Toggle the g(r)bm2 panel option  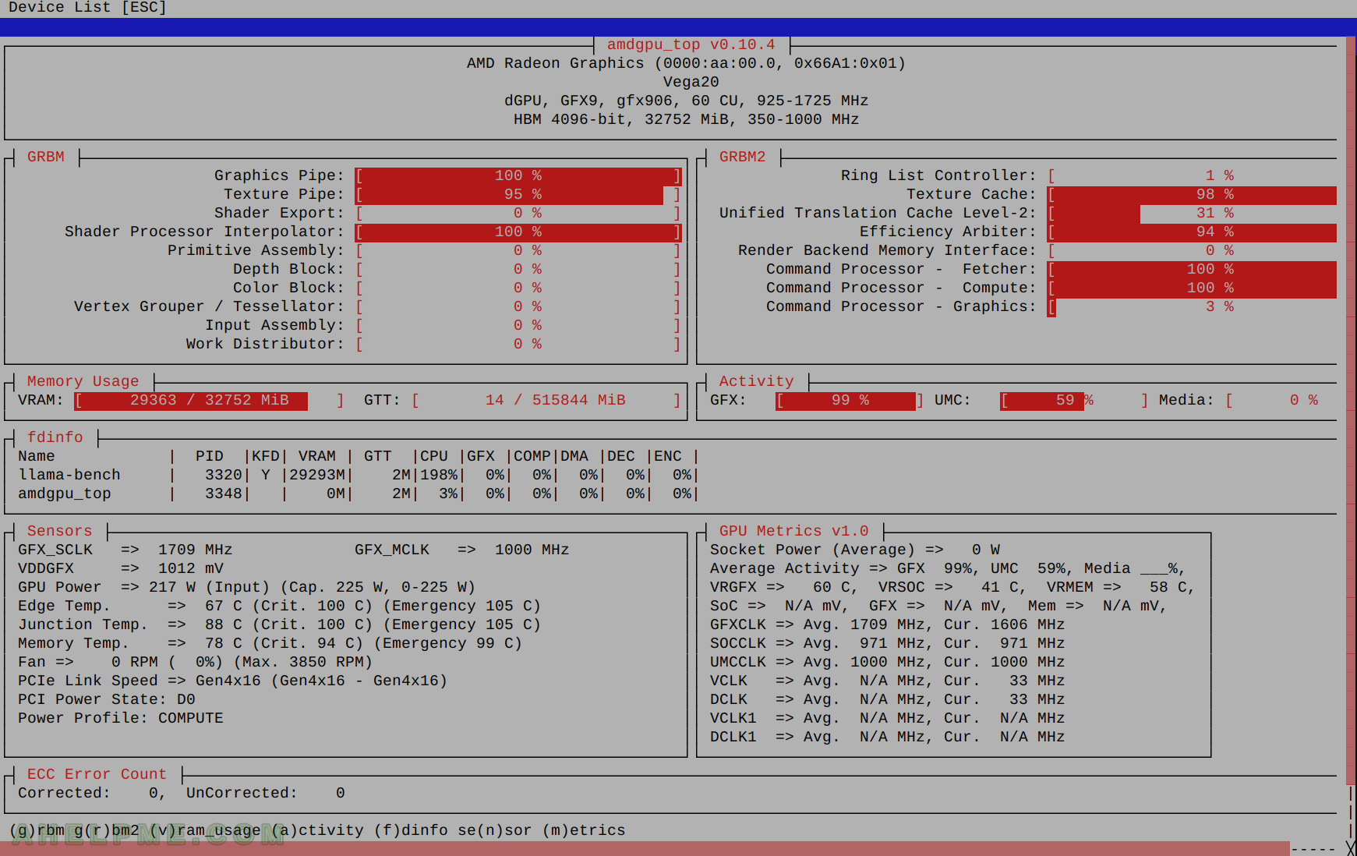coord(106,830)
